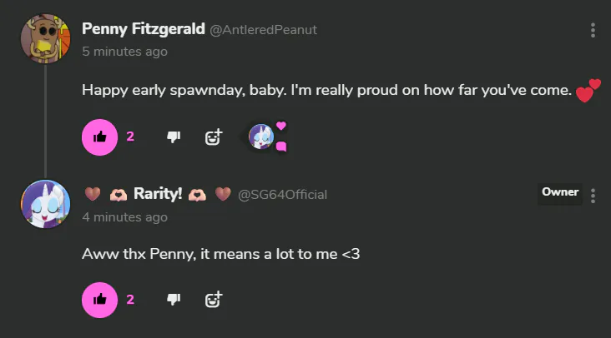The width and height of the screenshot is (611, 338).
Task: Click the @AntleredPeanut handle
Action: pyautogui.click(x=264, y=30)
